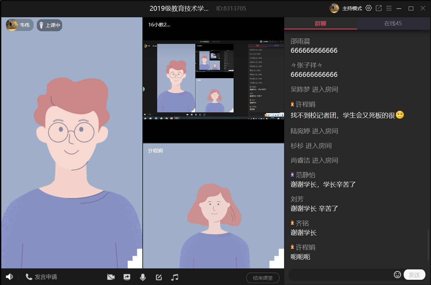Mute or unmute the microphone
431x285 pixels.
143,277
